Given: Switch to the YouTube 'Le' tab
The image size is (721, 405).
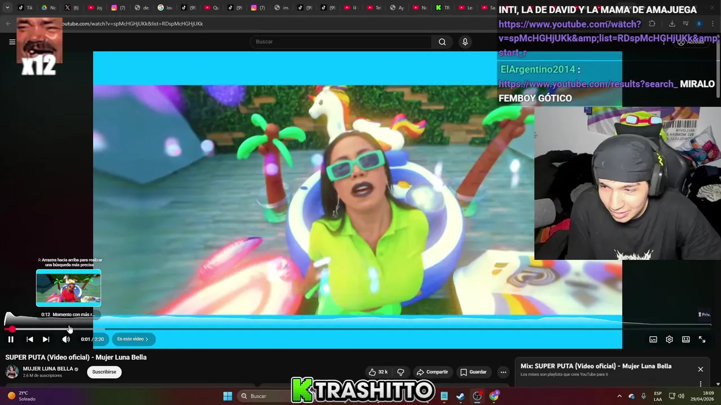Looking at the screenshot, I should coord(466,8).
